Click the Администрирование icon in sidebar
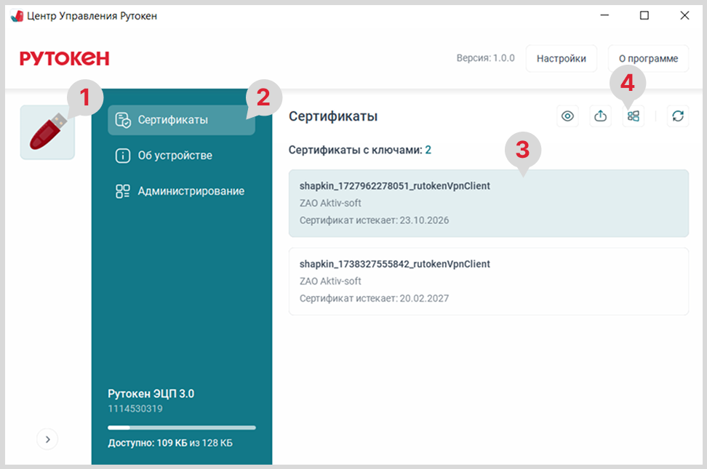 [123, 191]
